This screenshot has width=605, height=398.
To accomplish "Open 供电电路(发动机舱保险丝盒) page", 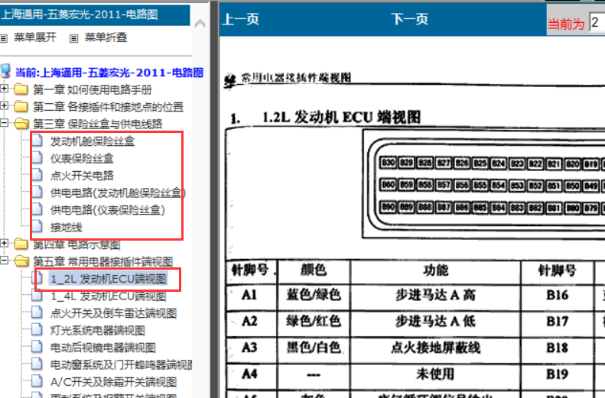I will click(x=118, y=193).
